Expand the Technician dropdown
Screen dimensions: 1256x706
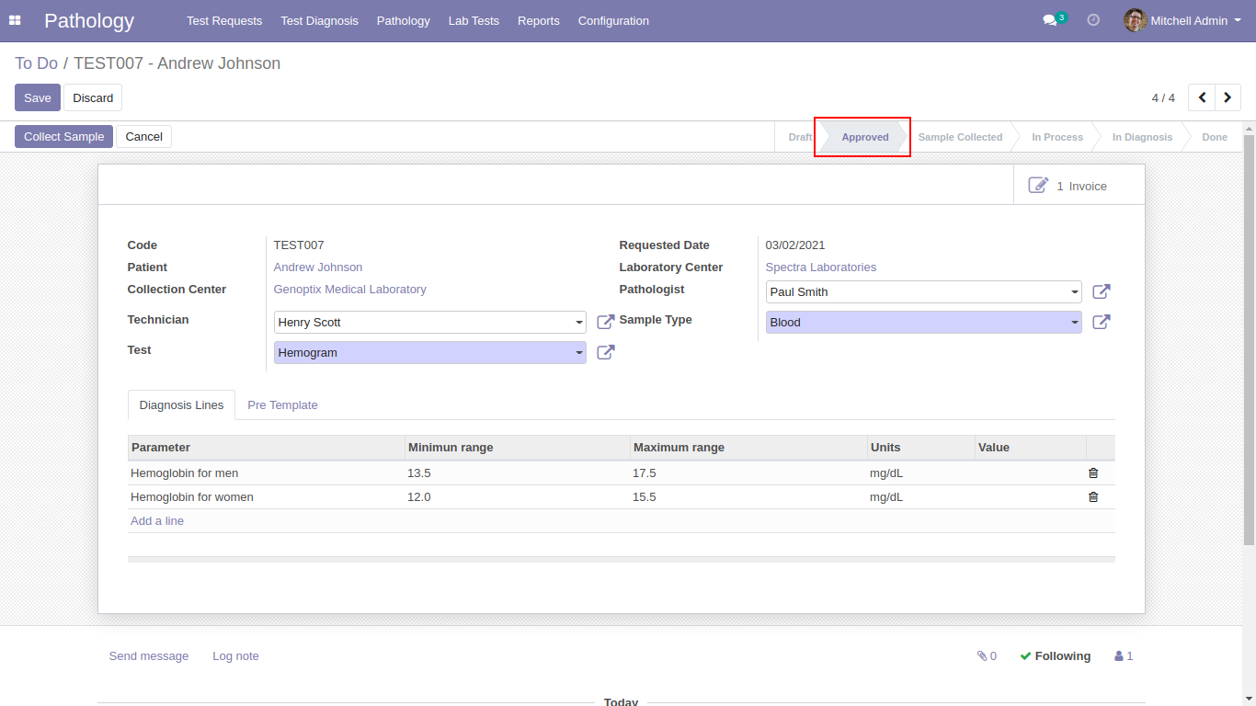579,323
